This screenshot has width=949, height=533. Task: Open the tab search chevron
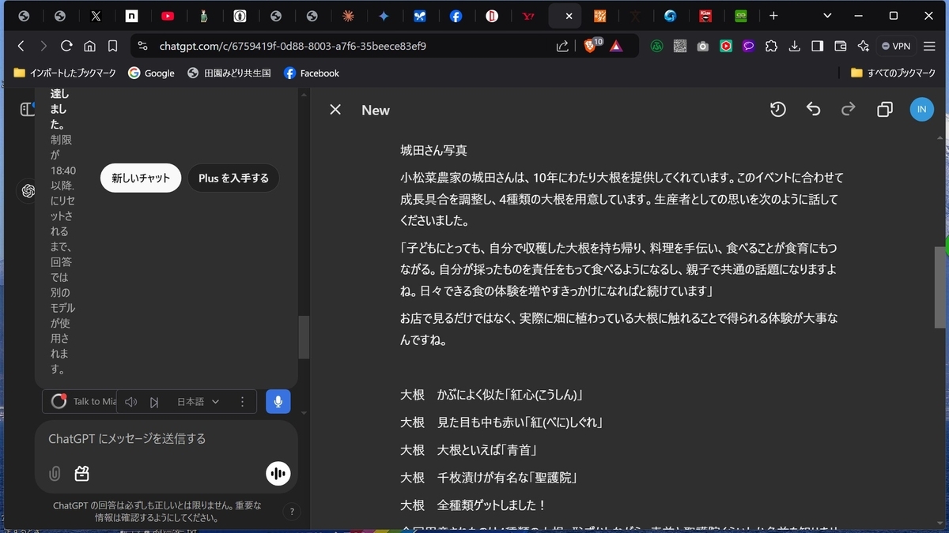click(827, 16)
